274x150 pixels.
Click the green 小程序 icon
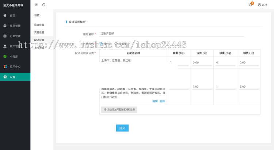tap(5, 57)
